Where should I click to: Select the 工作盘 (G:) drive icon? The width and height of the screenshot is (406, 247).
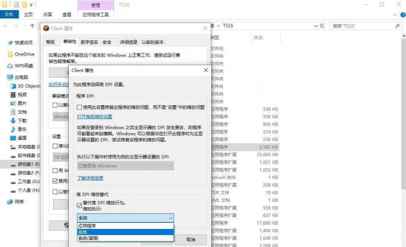pos(13,182)
